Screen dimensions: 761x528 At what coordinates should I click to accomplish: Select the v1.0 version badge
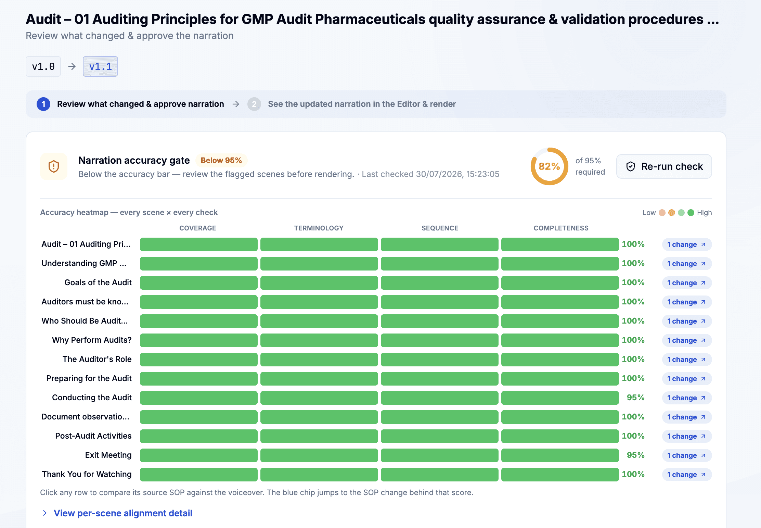click(43, 66)
